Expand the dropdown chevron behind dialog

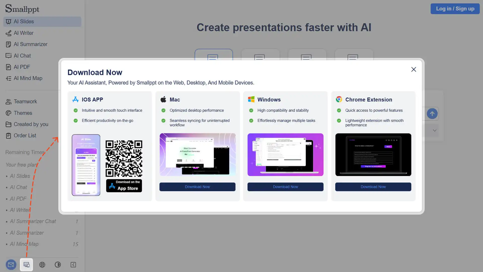(x=434, y=130)
